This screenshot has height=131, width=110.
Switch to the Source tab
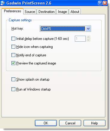(x=30, y=12)
